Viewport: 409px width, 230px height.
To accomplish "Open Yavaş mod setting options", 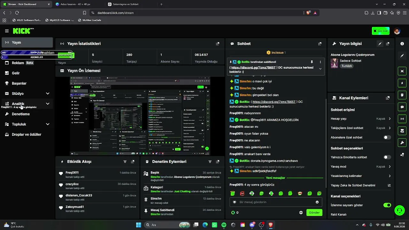I will pos(361,166).
